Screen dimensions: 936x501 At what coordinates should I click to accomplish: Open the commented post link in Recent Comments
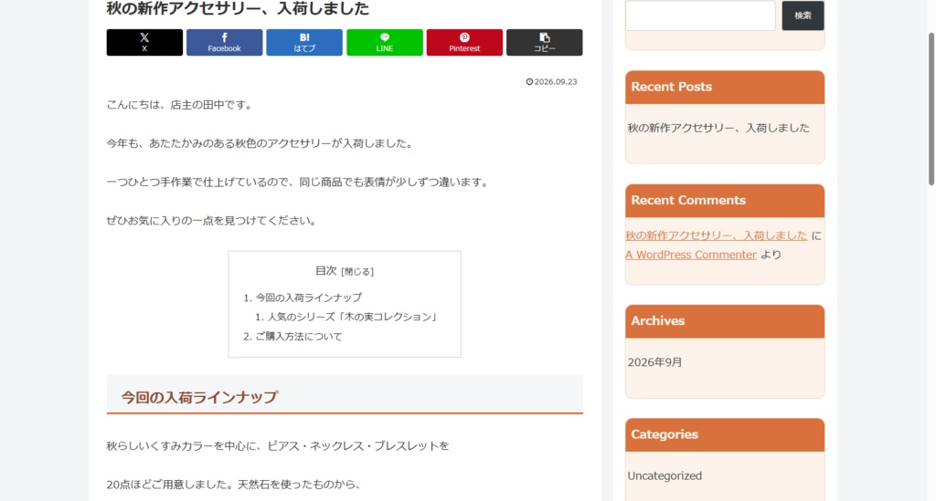coord(717,235)
